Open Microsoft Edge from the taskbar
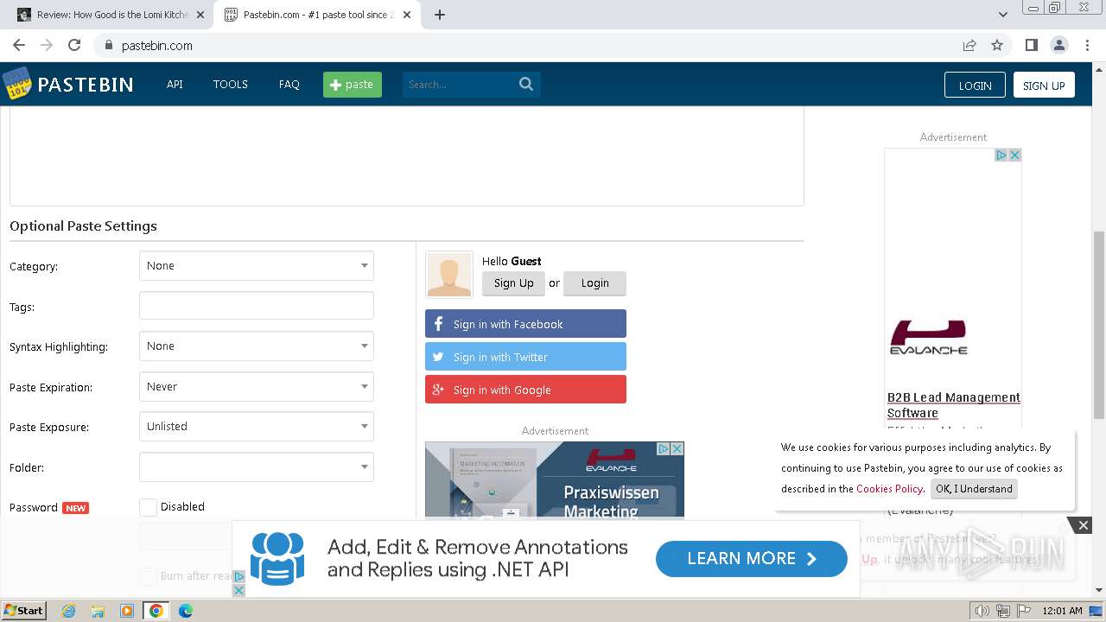The height and width of the screenshot is (622, 1106). 186,611
